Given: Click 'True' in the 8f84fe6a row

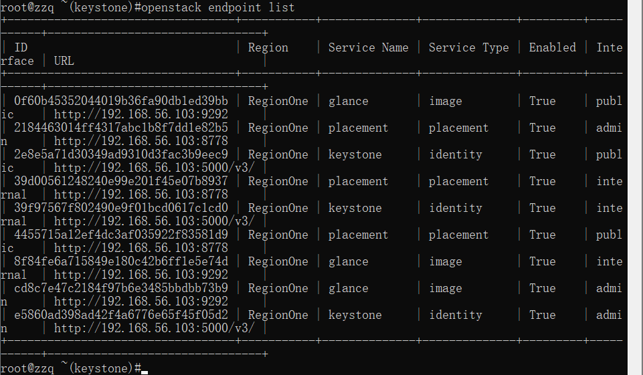Looking at the screenshot, I should pos(542,261).
